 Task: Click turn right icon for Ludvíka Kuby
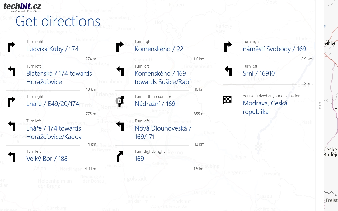12,47
